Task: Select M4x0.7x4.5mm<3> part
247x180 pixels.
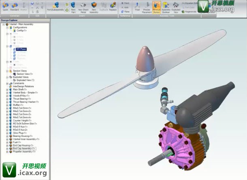Action: pos(22,114)
